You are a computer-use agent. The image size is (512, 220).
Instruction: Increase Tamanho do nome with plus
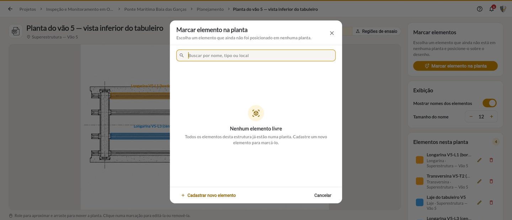491,117
